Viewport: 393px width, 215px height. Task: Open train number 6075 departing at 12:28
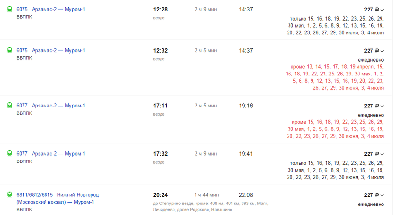click(22, 10)
